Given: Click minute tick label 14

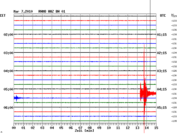Looking at the screenshot, I should (x=147, y=128).
